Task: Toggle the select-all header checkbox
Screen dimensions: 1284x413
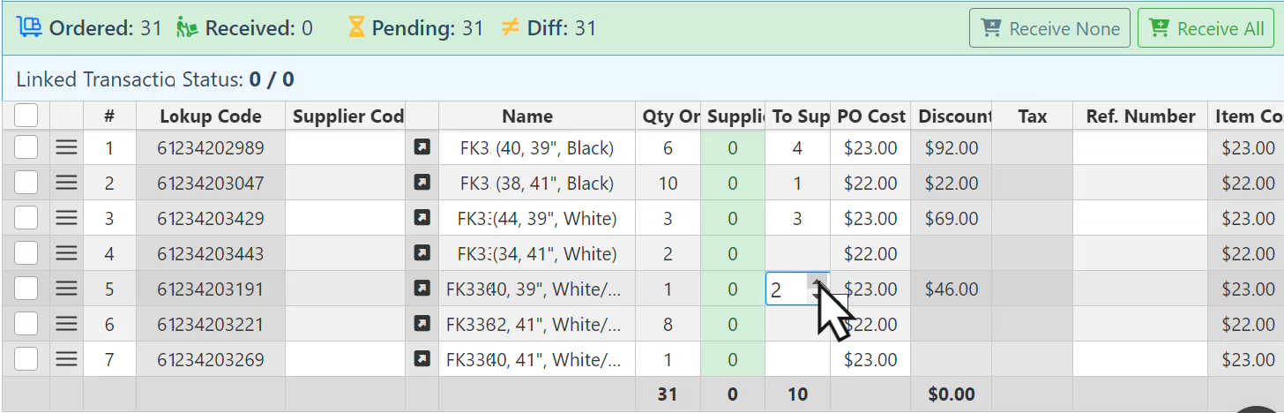Action: tap(26, 116)
